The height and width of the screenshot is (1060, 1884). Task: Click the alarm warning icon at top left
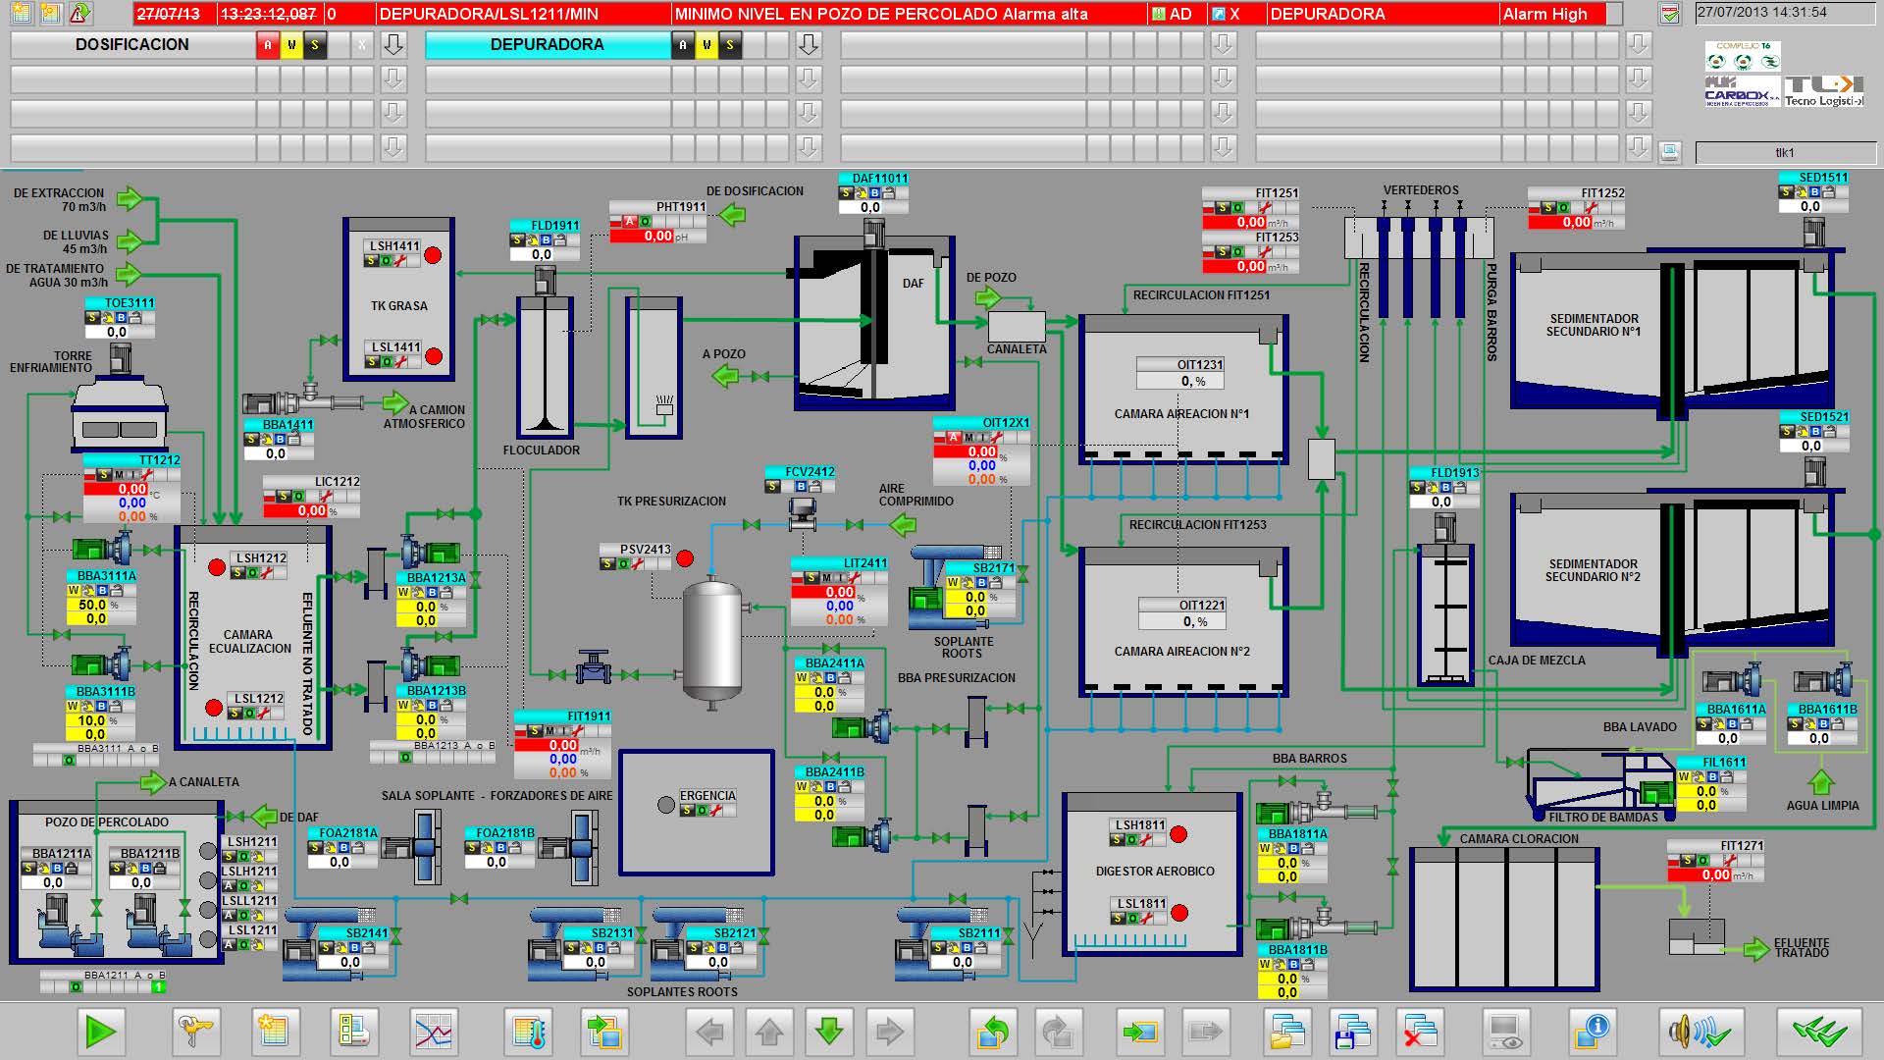pos(79,14)
